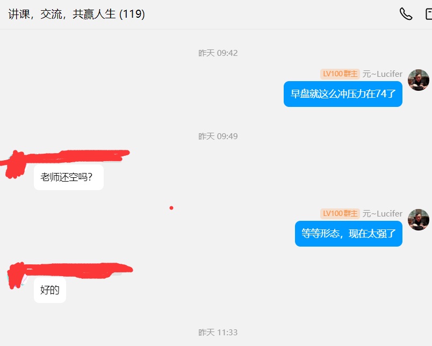Click the LV100群主 badge above the 等等形态 message

click(340, 213)
